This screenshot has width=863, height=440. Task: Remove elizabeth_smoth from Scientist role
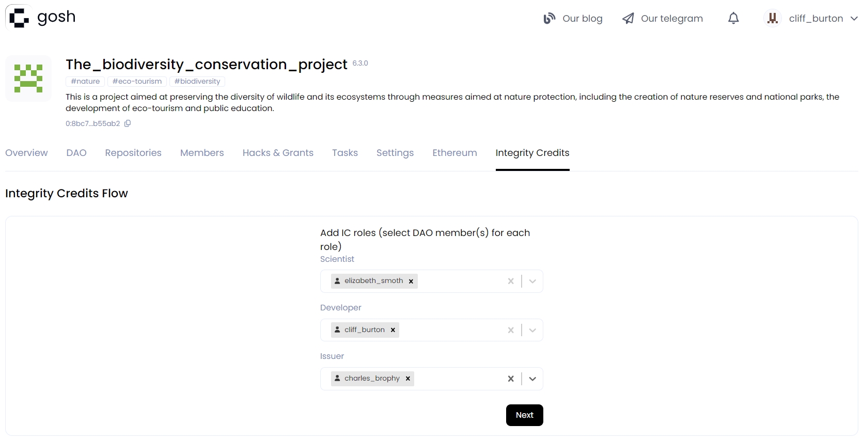point(411,281)
